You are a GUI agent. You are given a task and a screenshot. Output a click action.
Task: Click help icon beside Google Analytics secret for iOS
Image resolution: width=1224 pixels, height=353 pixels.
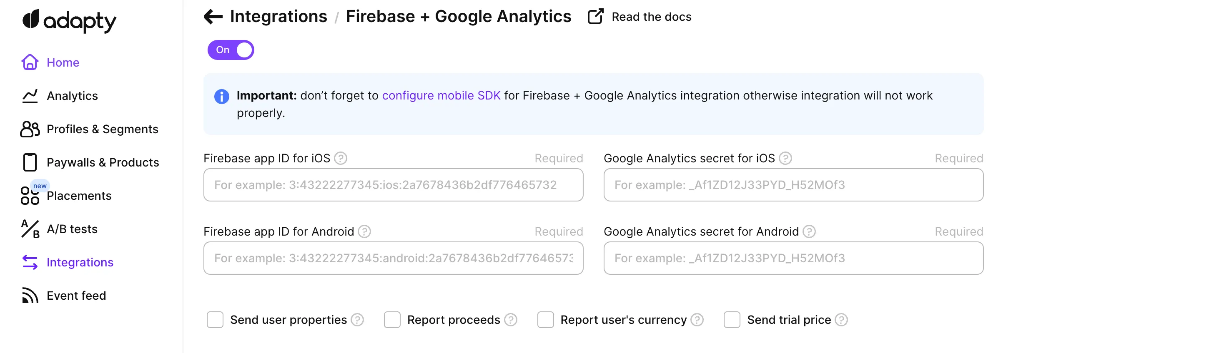pos(785,158)
